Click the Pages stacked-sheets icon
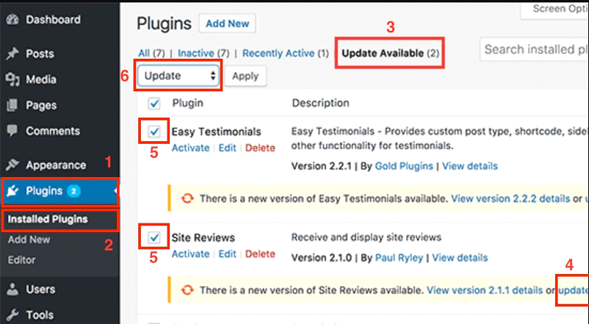The width and height of the screenshot is (589, 324). click(12, 105)
